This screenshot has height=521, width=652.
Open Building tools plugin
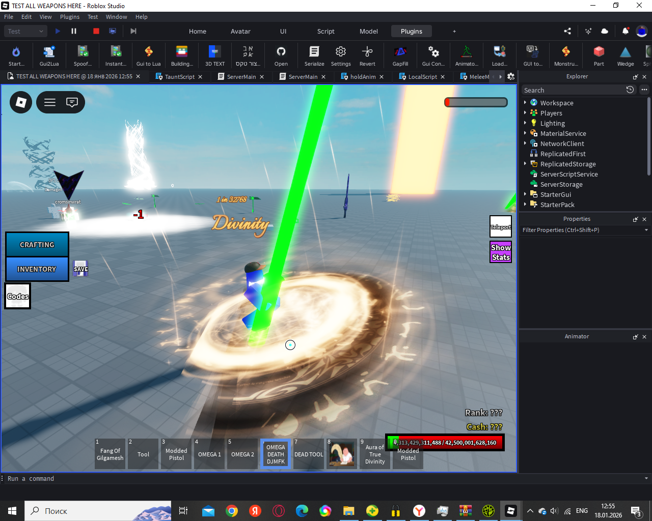182,55
